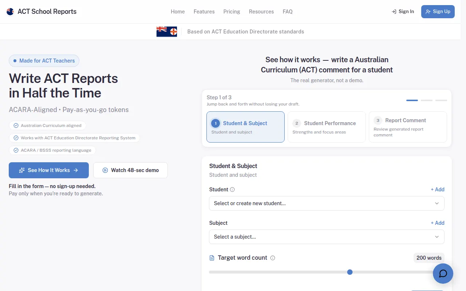466x291 pixels.
Task: Click the document icon beside Target word count
Action: 212,258
